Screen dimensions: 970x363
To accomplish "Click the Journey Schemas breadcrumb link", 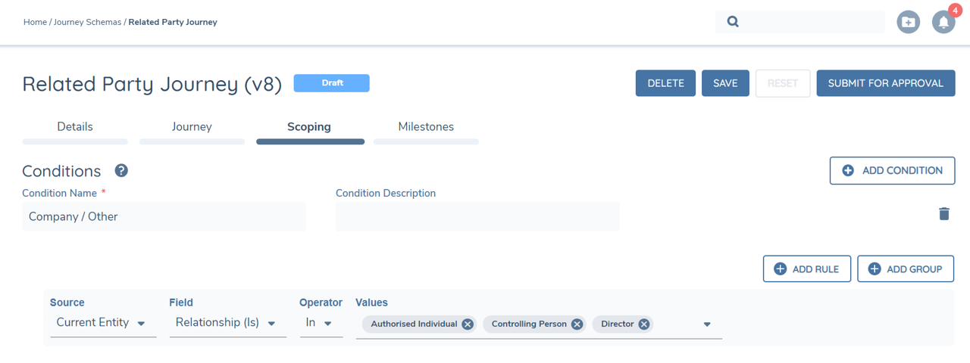I will (87, 22).
